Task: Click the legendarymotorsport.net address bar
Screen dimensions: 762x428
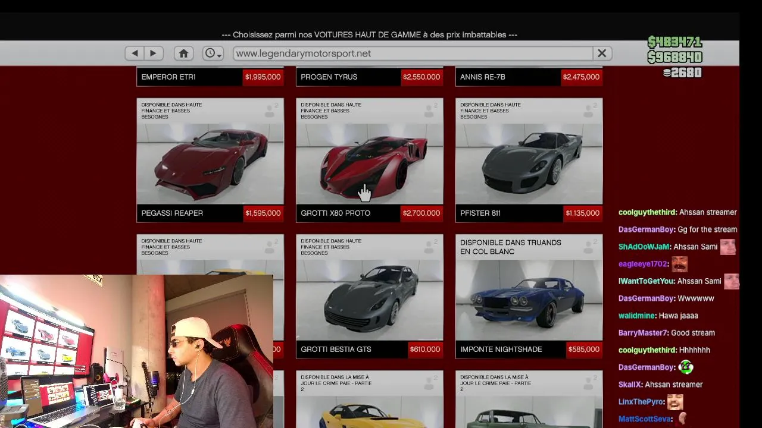Action: 413,53
